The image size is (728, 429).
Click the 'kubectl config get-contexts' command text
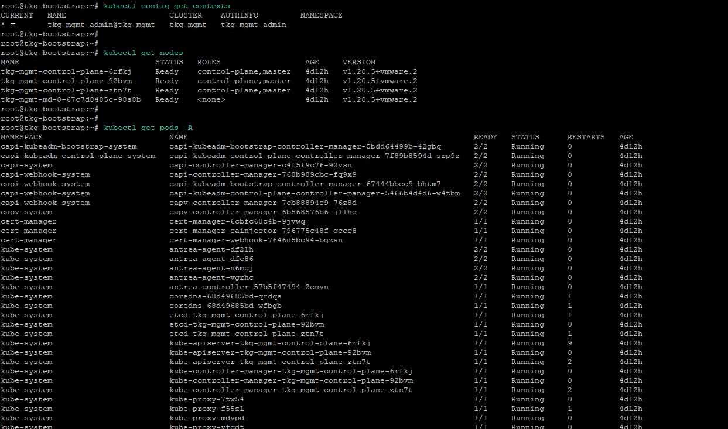tap(167, 6)
